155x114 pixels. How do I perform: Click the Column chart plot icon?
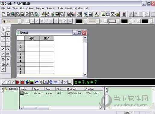click(23, 82)
